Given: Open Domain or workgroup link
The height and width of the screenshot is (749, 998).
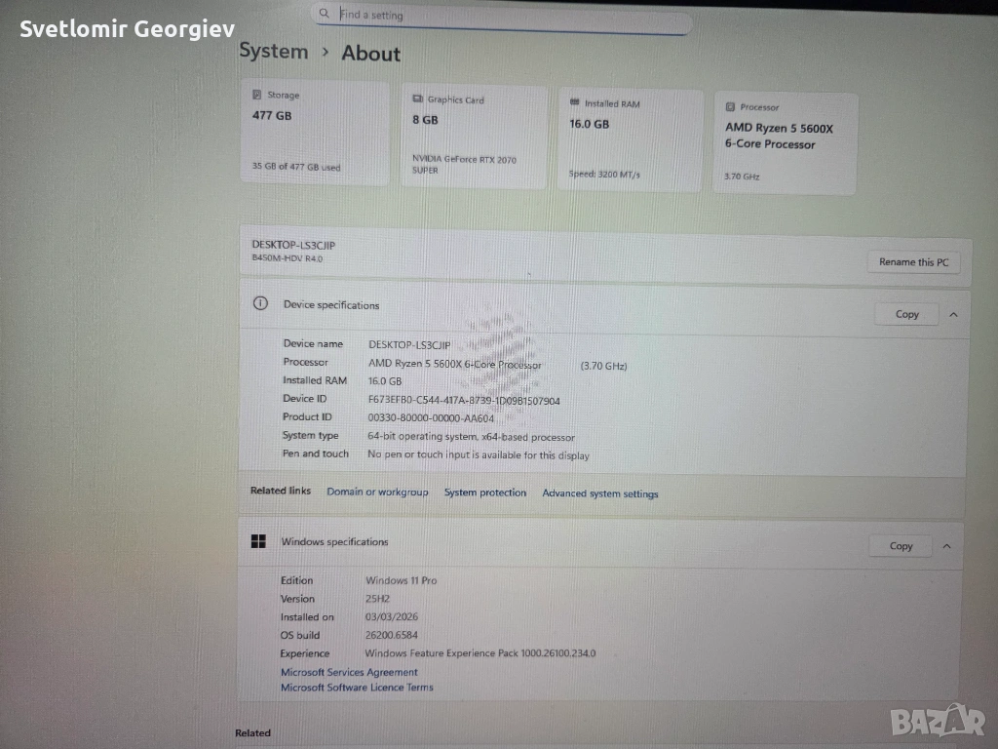Looking at the screenshot, I should pyautogui.click(x=377, y=492).
